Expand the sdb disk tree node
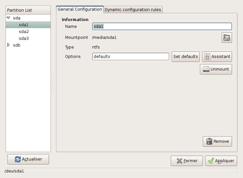This screenshot has width=243, height=178. pos(8,45)
